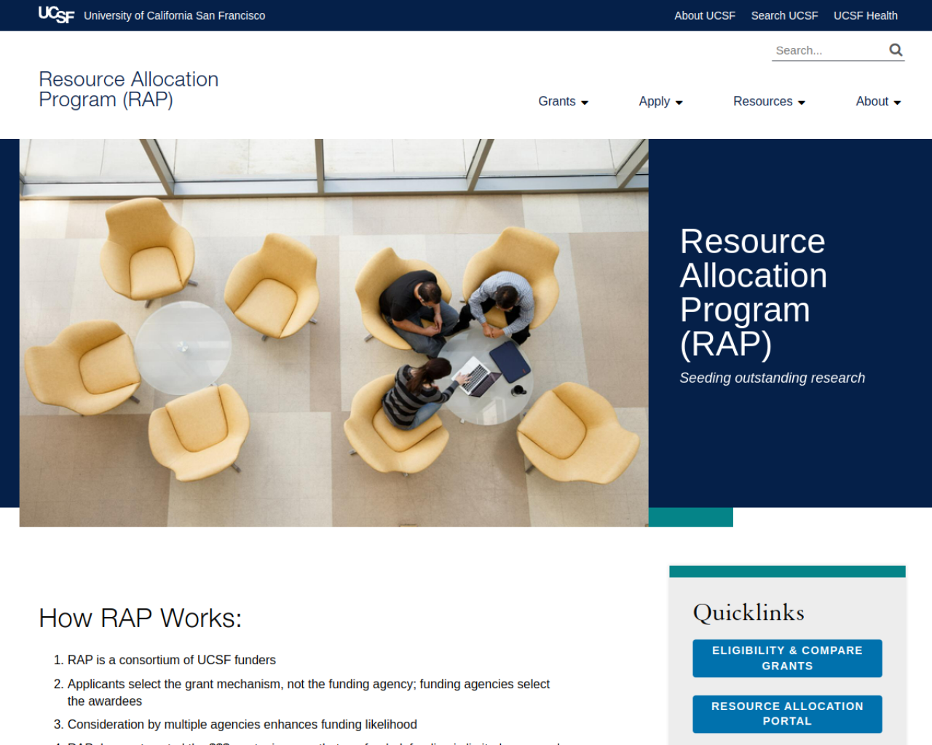Expand the Grants dropdown arrow

(x=585, y=103)
